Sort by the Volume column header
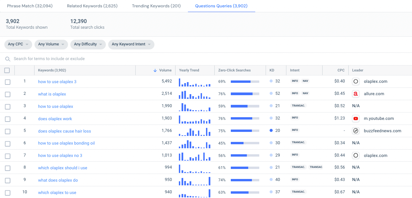The height and width of the screenshot is (198, 412). (x=165, y=70)
